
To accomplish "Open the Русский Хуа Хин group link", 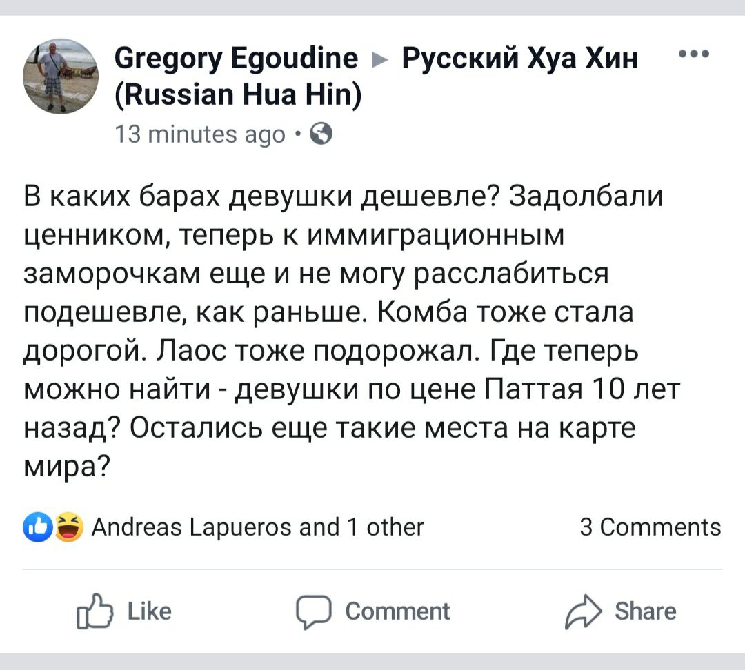I will click(x=519, y=59).
